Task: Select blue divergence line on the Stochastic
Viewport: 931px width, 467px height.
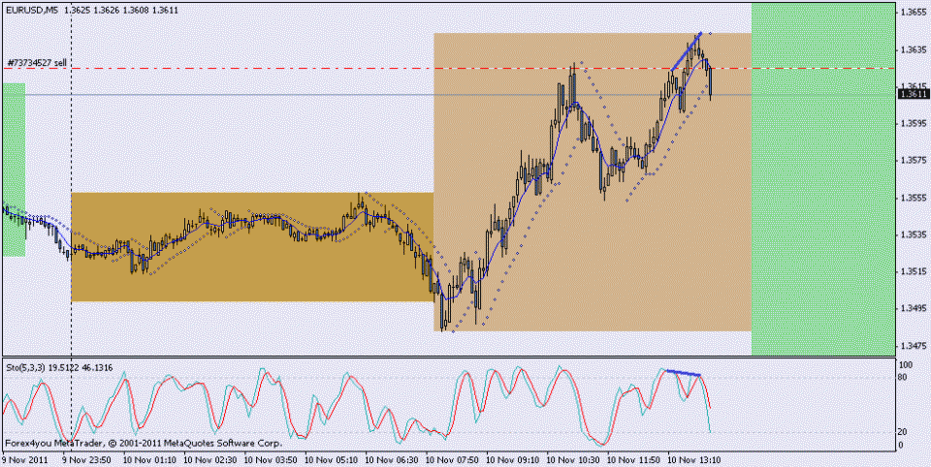Action: coord(682,372)
